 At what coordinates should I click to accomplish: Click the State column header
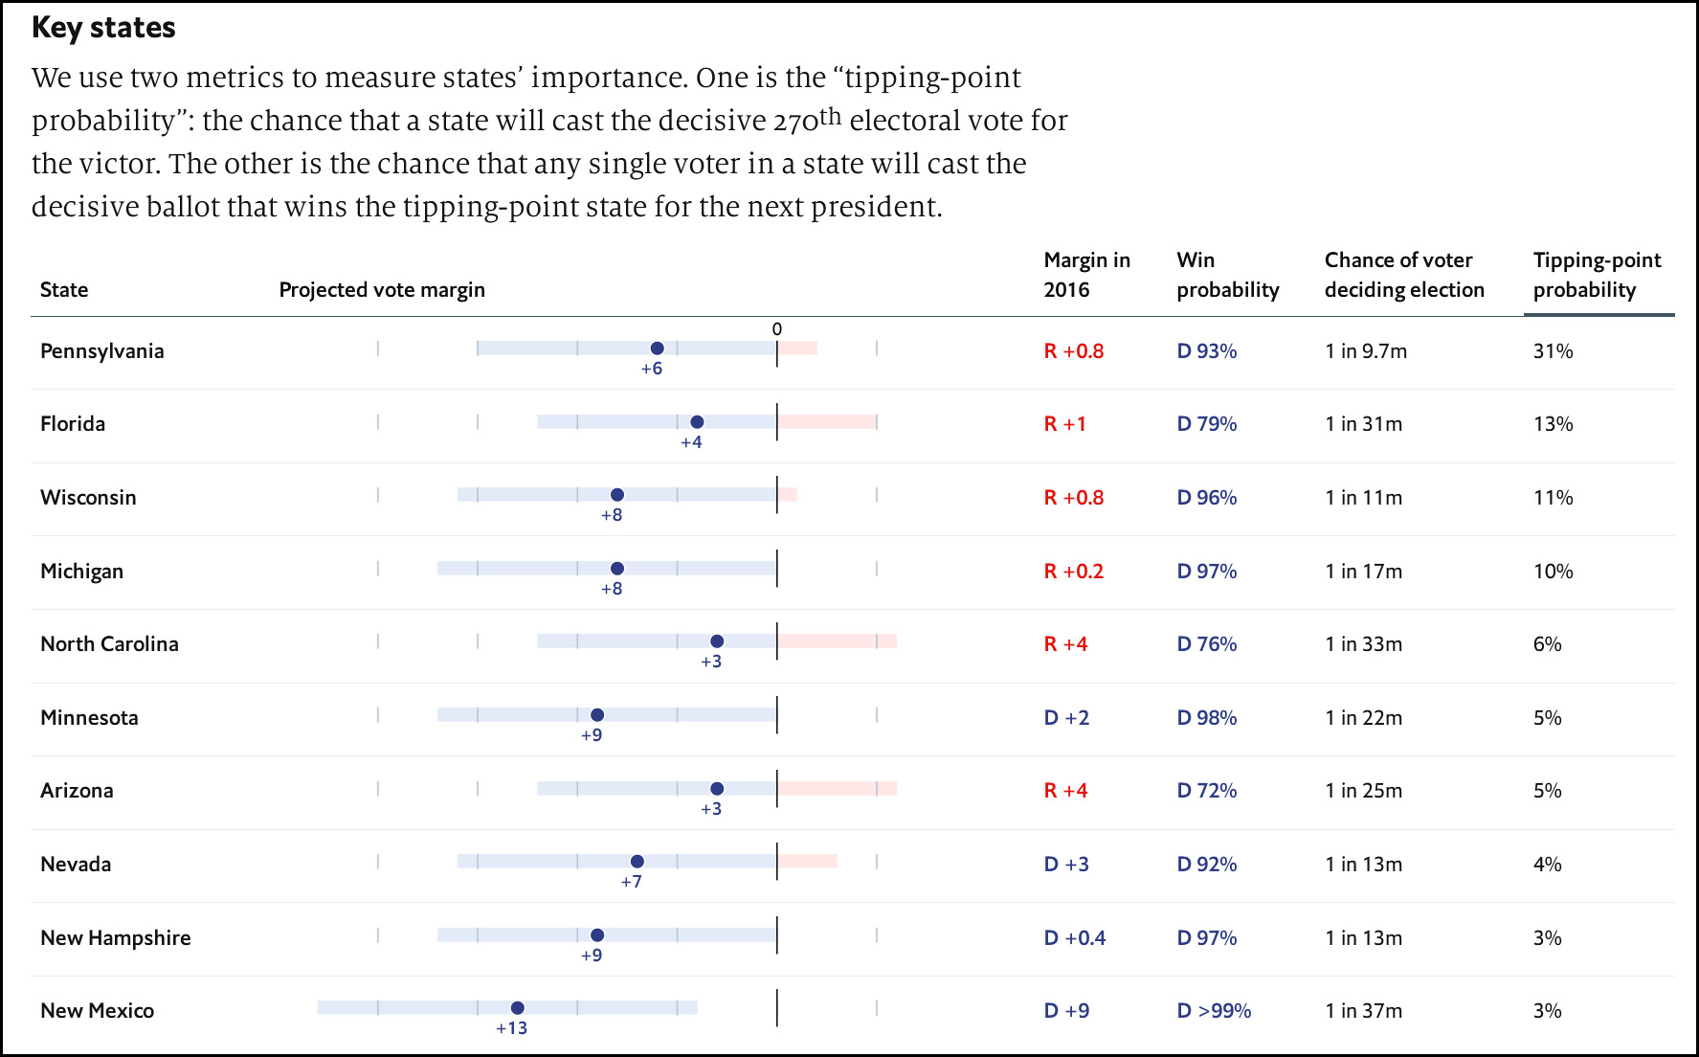tap(64, 290)
